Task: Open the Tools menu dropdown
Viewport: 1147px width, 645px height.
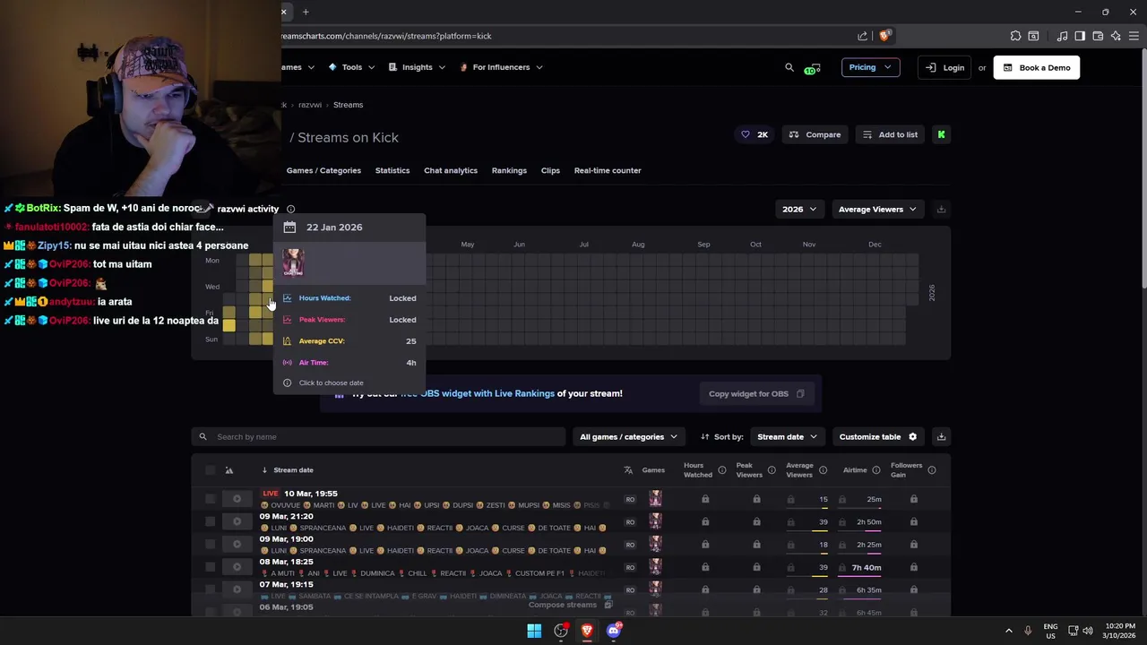Action: click(351, 67)
